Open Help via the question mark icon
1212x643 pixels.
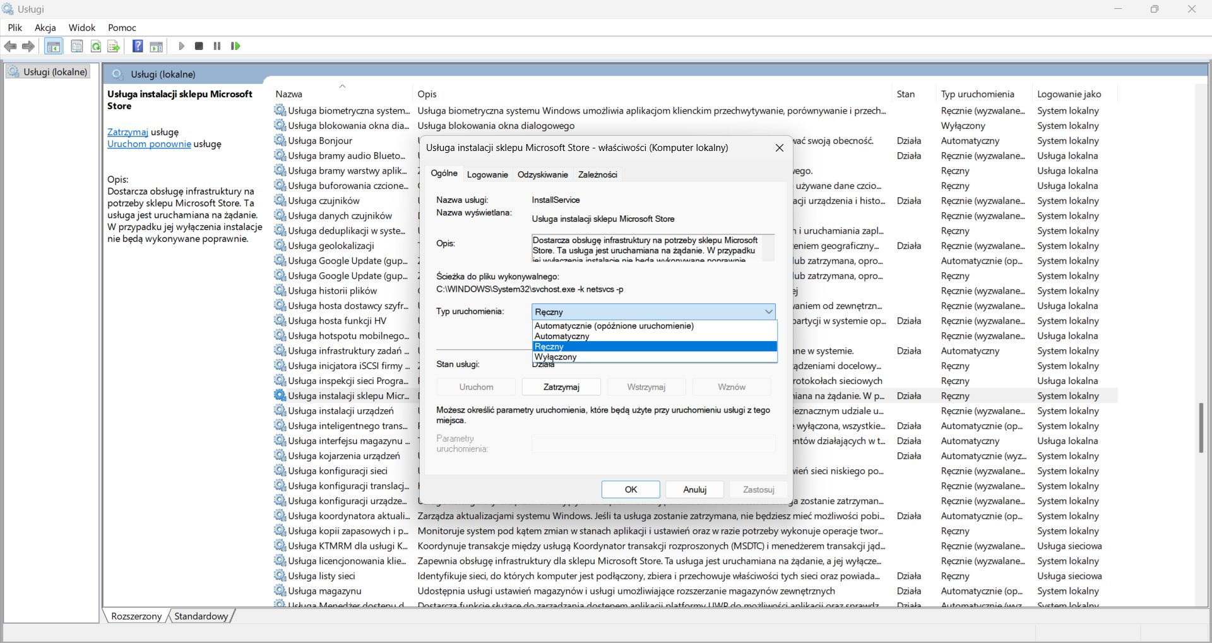pyautogui.click(x=138, y=46)
